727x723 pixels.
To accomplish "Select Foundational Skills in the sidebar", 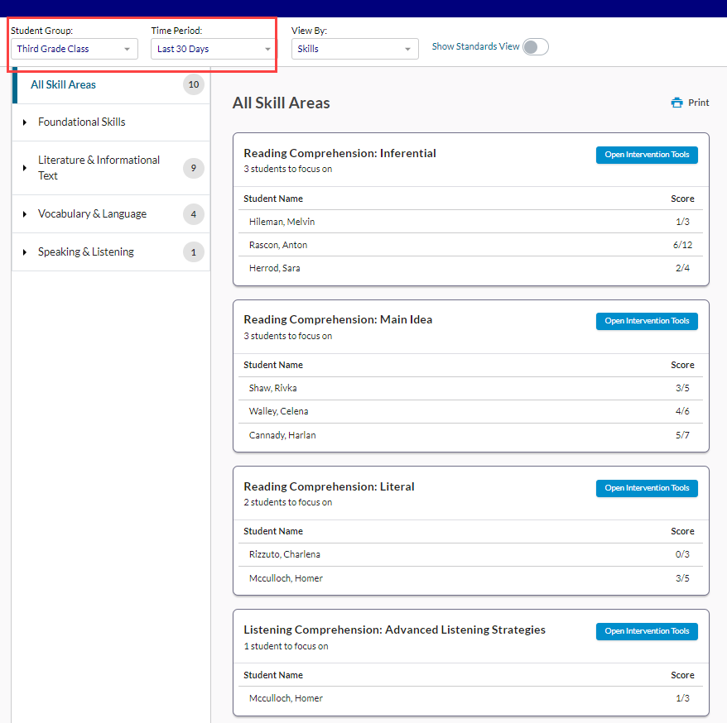I will click(x=82, y=122).
